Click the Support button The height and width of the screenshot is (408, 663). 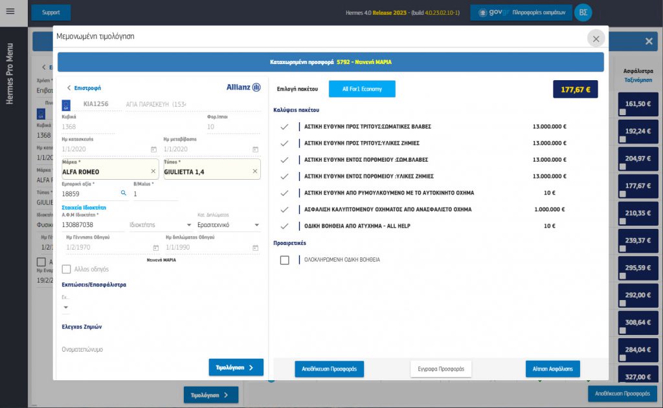51,12
